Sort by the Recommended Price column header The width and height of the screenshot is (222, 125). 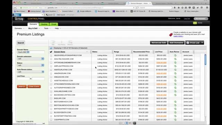[141, 52]
